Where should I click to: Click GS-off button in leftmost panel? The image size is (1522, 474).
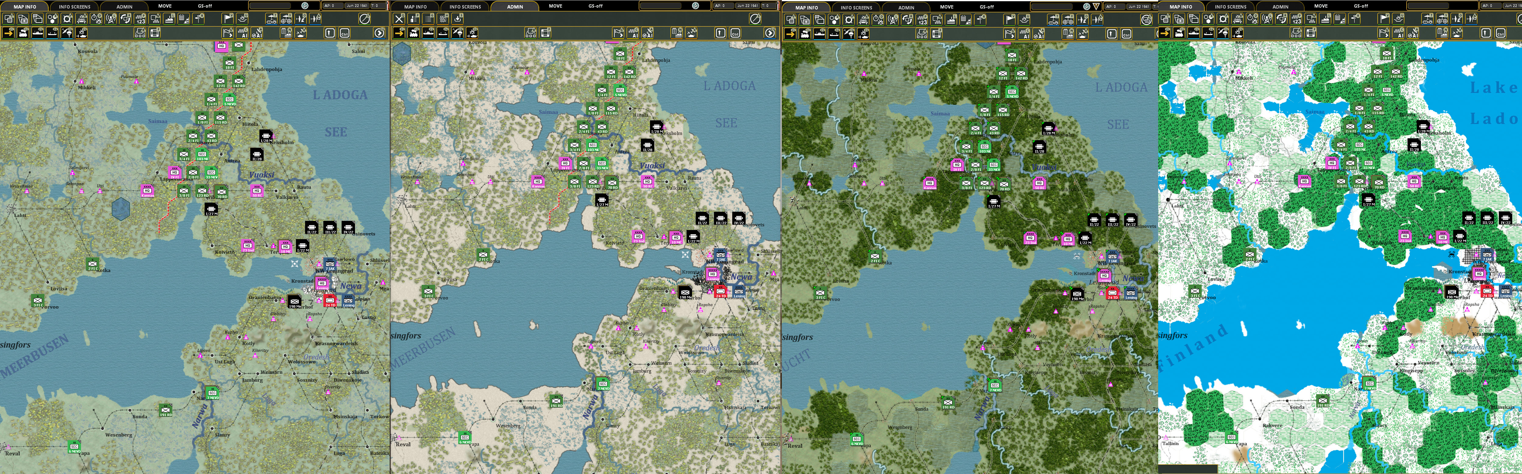205,6
